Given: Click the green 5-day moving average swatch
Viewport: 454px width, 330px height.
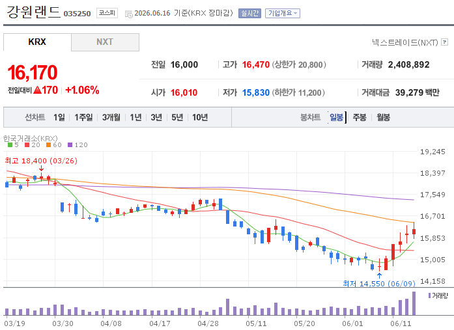Looking at the screenshot, I should [x=10, y=145].
